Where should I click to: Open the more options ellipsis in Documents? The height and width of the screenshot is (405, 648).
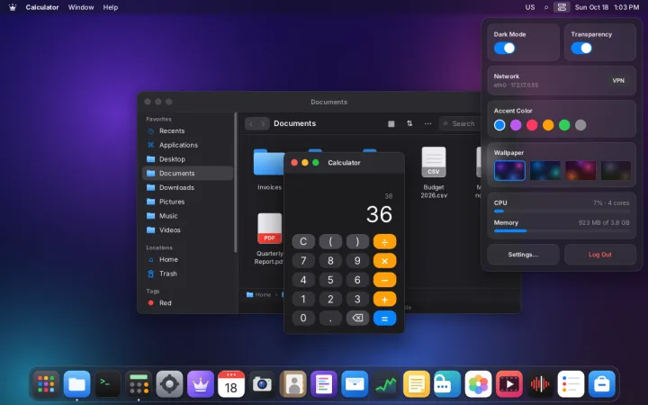click(427, 123)
